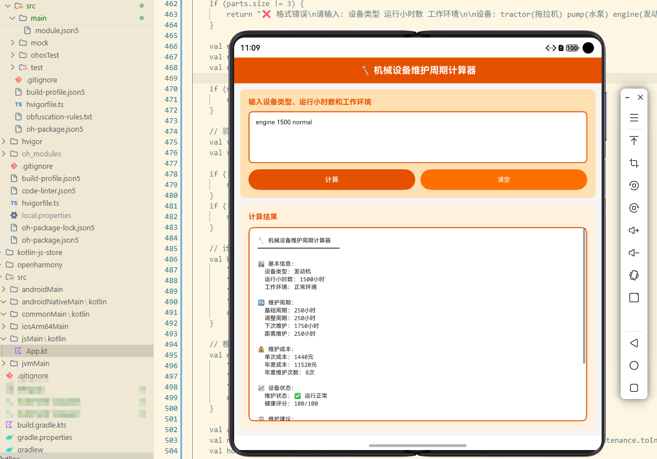
Task: Click the input field containing engine 1500 normal
Action: 418,137
